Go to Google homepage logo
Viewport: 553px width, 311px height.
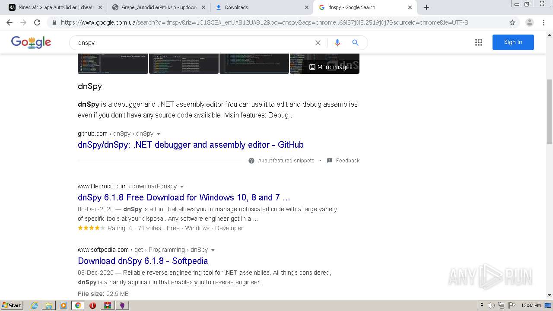tap(31, 42)
